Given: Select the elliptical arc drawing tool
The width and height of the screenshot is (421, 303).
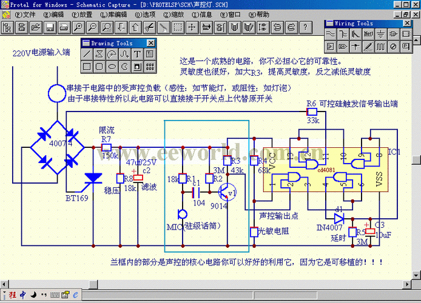Looking at the screenshot, I should coord(112,54).
